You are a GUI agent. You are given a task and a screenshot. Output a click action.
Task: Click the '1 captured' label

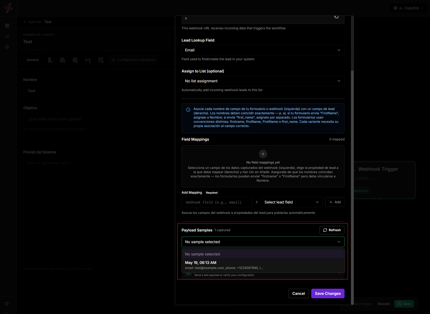[x=222, y=230]
